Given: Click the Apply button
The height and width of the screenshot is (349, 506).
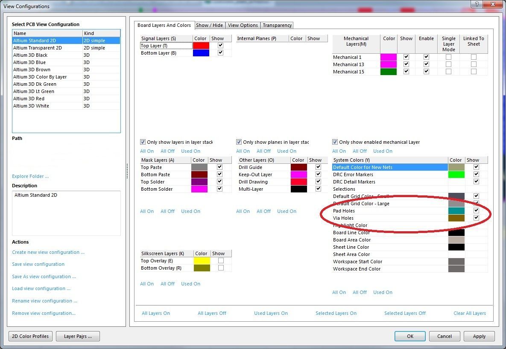Looking at the screenshot, I should [479, 336].
